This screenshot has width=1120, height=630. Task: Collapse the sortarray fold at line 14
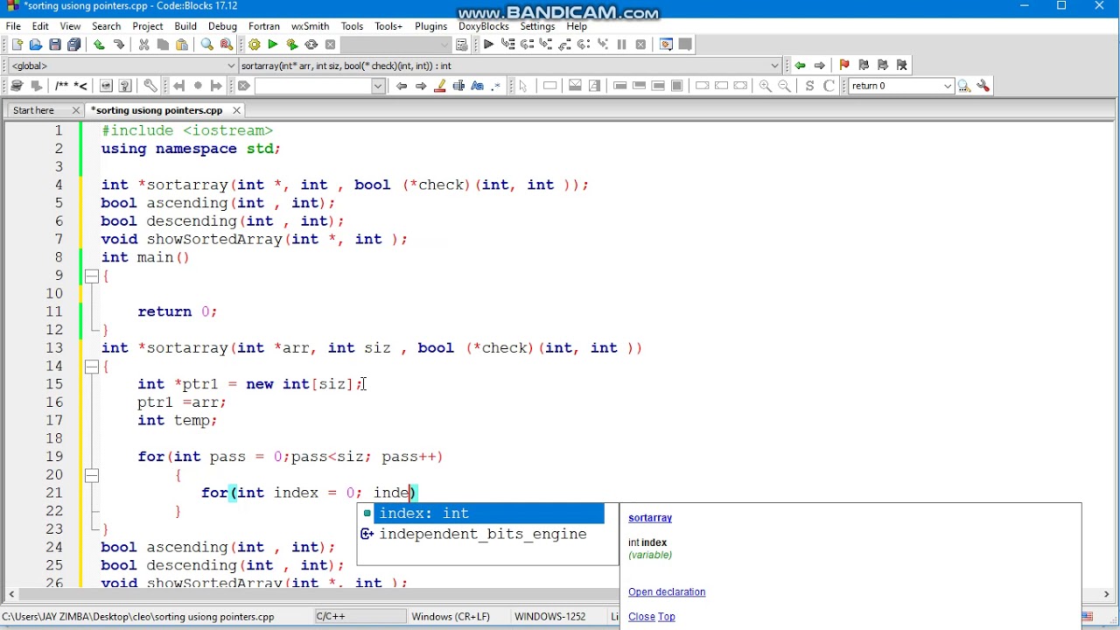91,367
